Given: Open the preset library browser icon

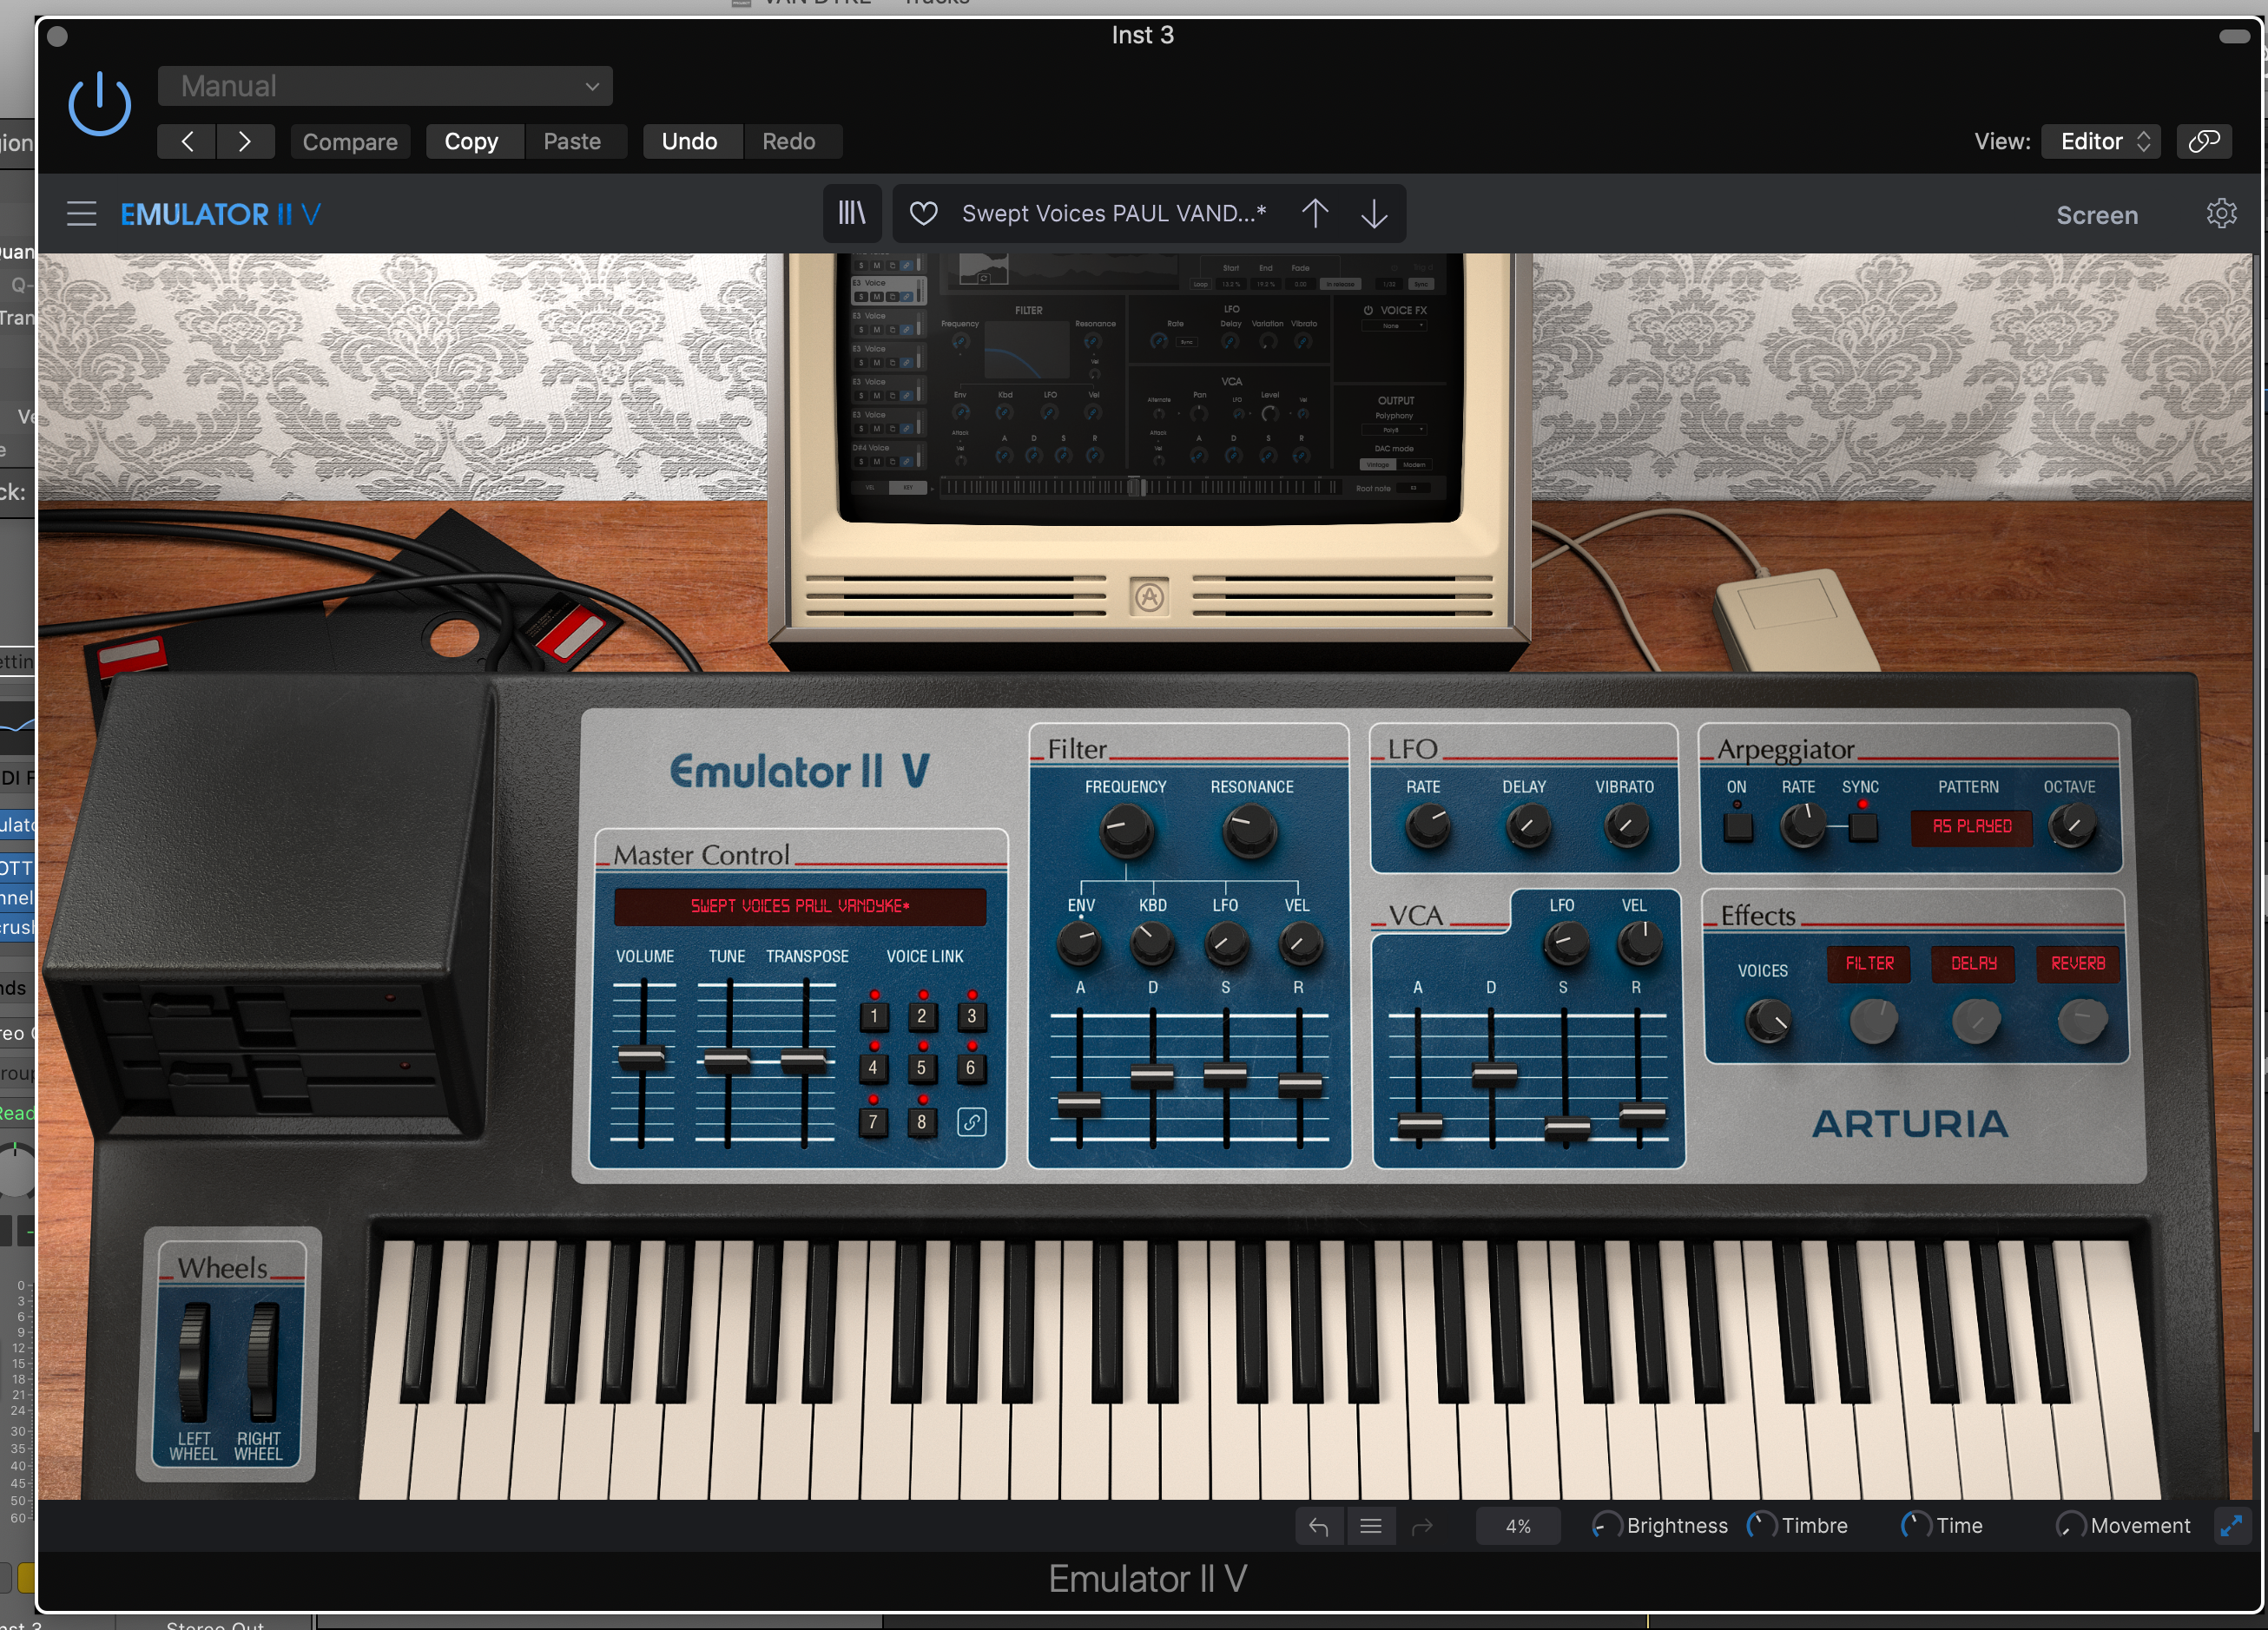Looking at the screenshot, I should coord(851,213).
